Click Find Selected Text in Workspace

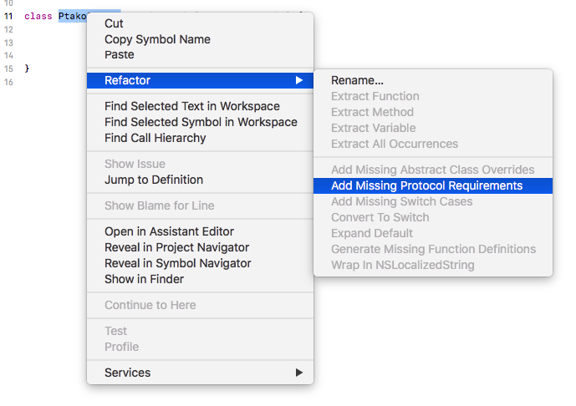(192, 106)
